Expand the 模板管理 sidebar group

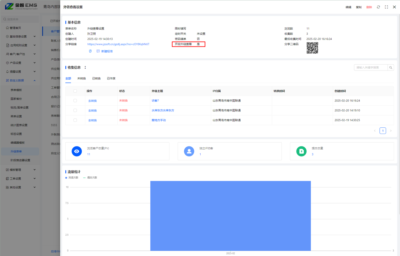point(34,170)
